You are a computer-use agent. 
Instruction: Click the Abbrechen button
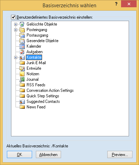coord(48,155)
